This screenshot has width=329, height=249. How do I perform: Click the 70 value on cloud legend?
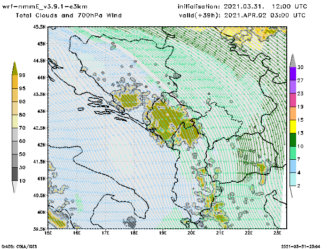(22, 128)
